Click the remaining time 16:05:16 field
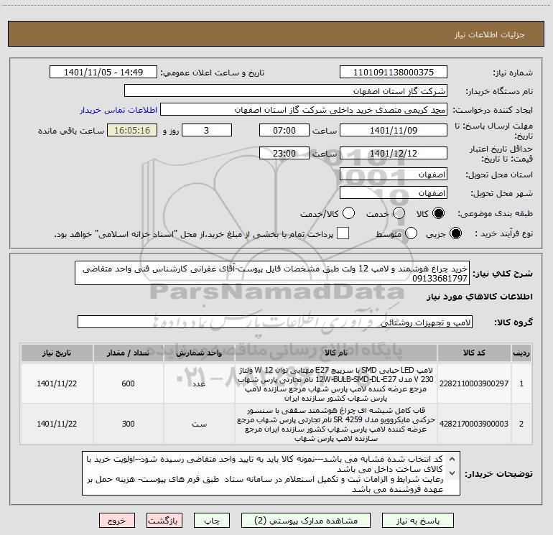This screenshot has height=535, width=553. pyautogui.click(x=132, y=130)
